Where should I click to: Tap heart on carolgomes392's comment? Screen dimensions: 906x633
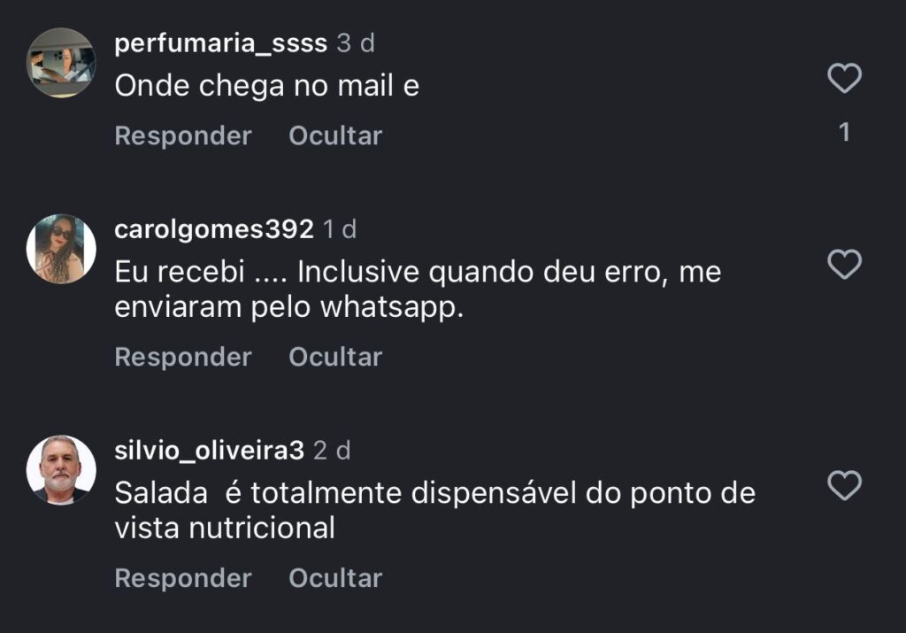[844, 264]
